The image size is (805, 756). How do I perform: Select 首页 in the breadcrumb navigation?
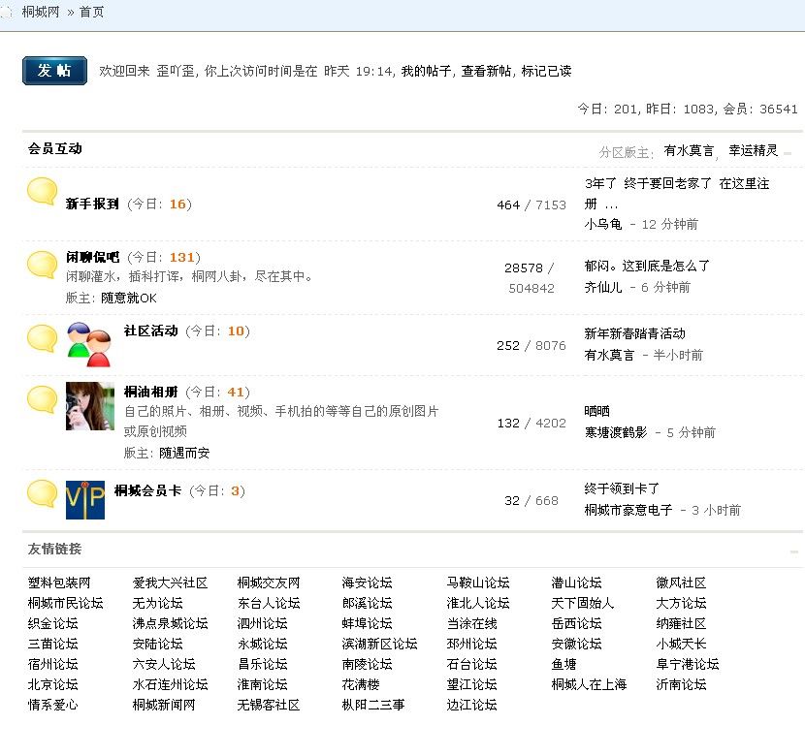click(x=91, y=13)
